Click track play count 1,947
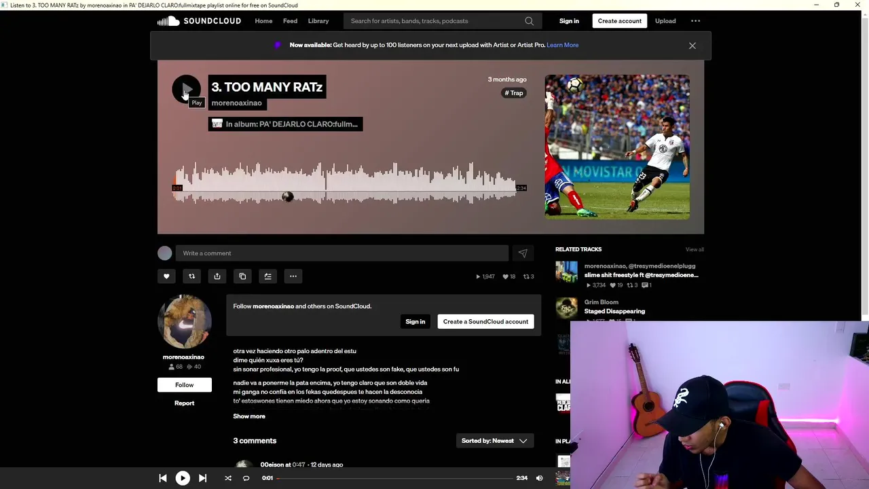Screen dimensions: 869x489 tap(485, 276)
